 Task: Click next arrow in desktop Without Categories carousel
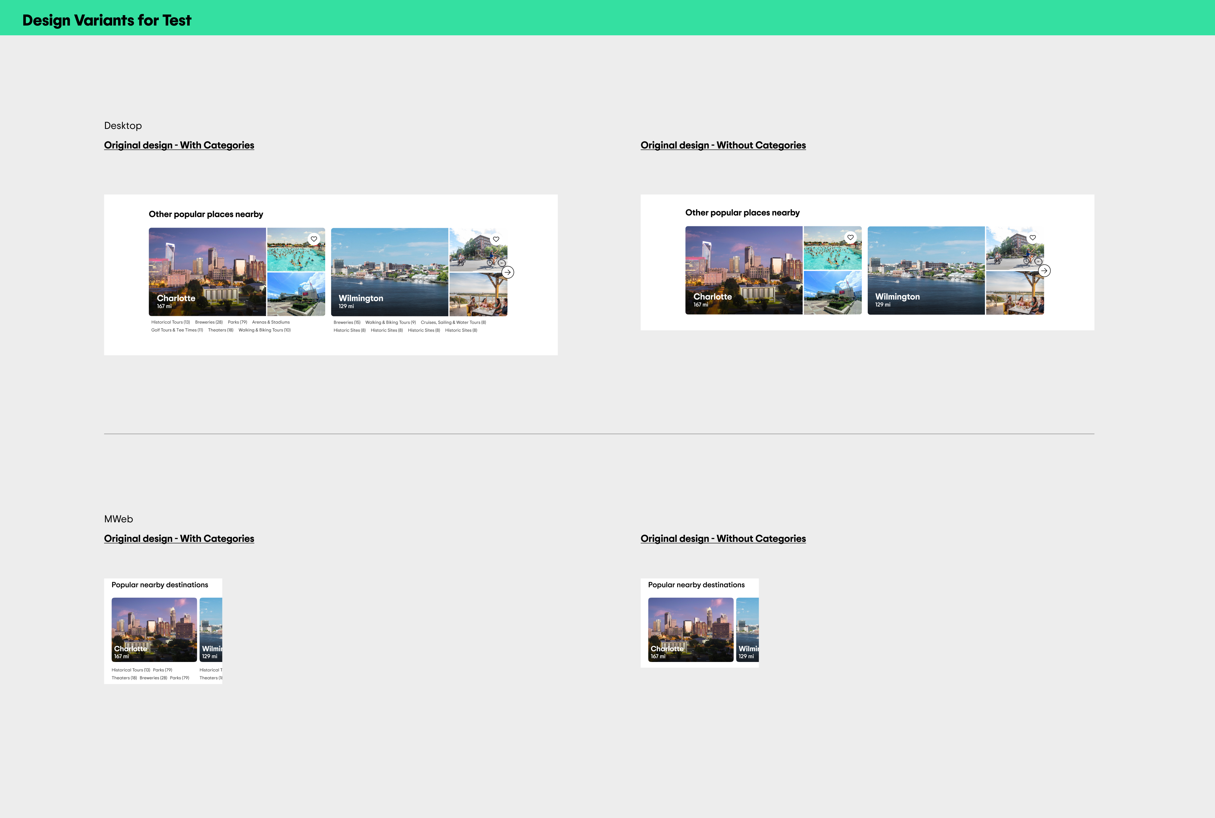click(1044, 271)
